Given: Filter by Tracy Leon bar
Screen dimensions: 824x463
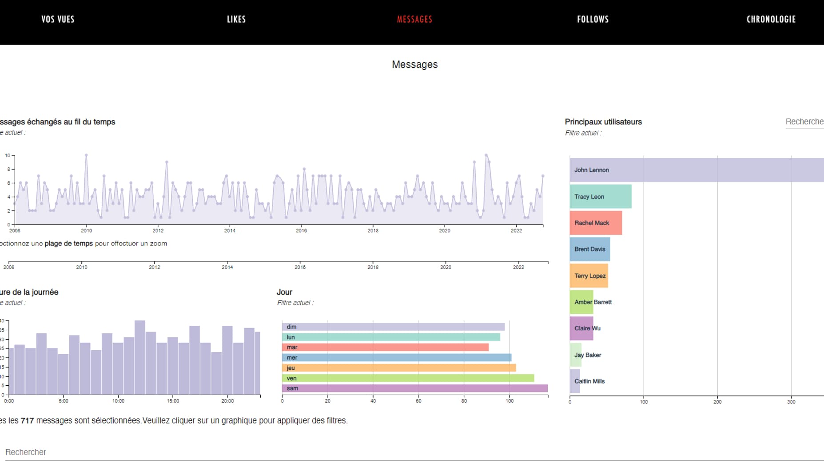Looking at the screenshot, I should point(600,197).
